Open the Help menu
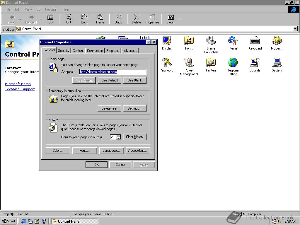The image size is (300, 225). tap(65, 9)
